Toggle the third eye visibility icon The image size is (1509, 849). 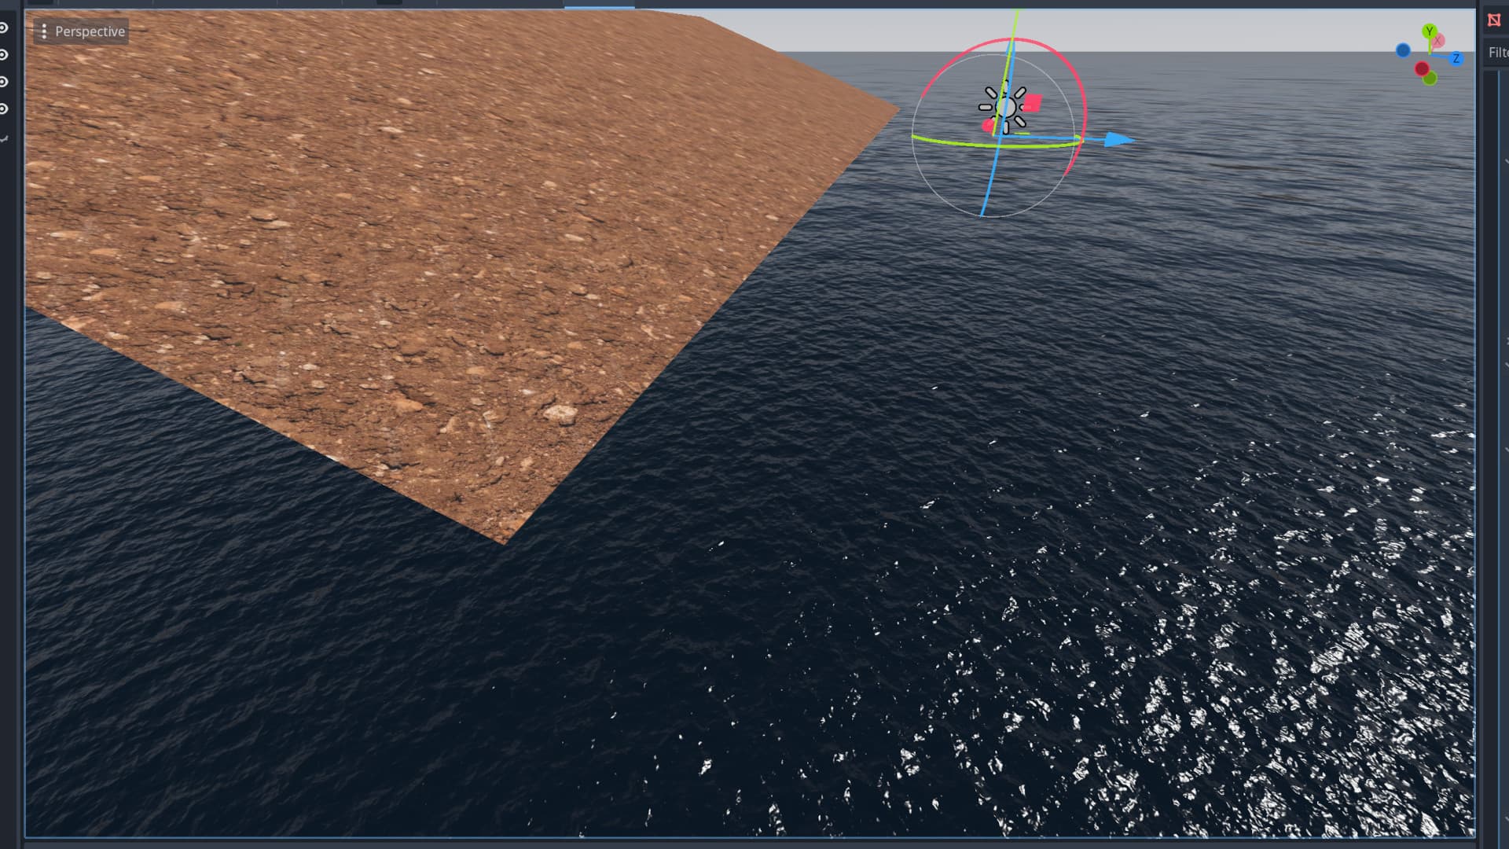click(4, 82)
